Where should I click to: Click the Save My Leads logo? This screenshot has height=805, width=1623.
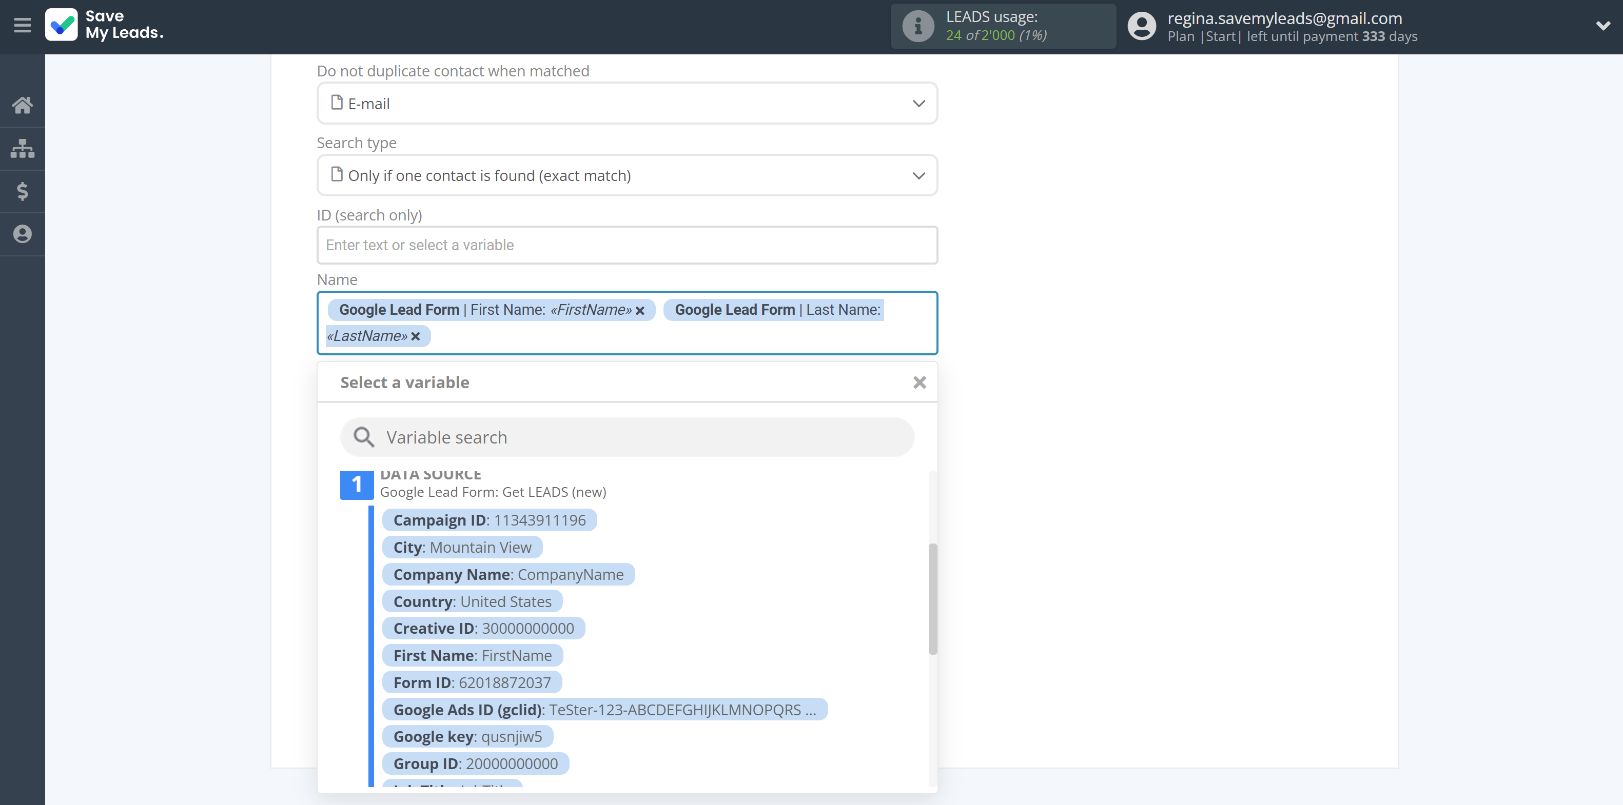(x=105, y=25)
